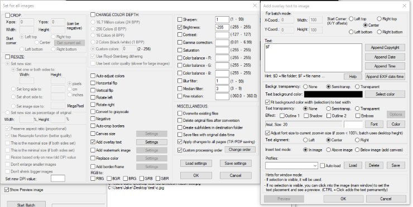Enable the Negative checkbox
Image resolution: width=413 pixels, height=207 pixels.
click(93, 119)
